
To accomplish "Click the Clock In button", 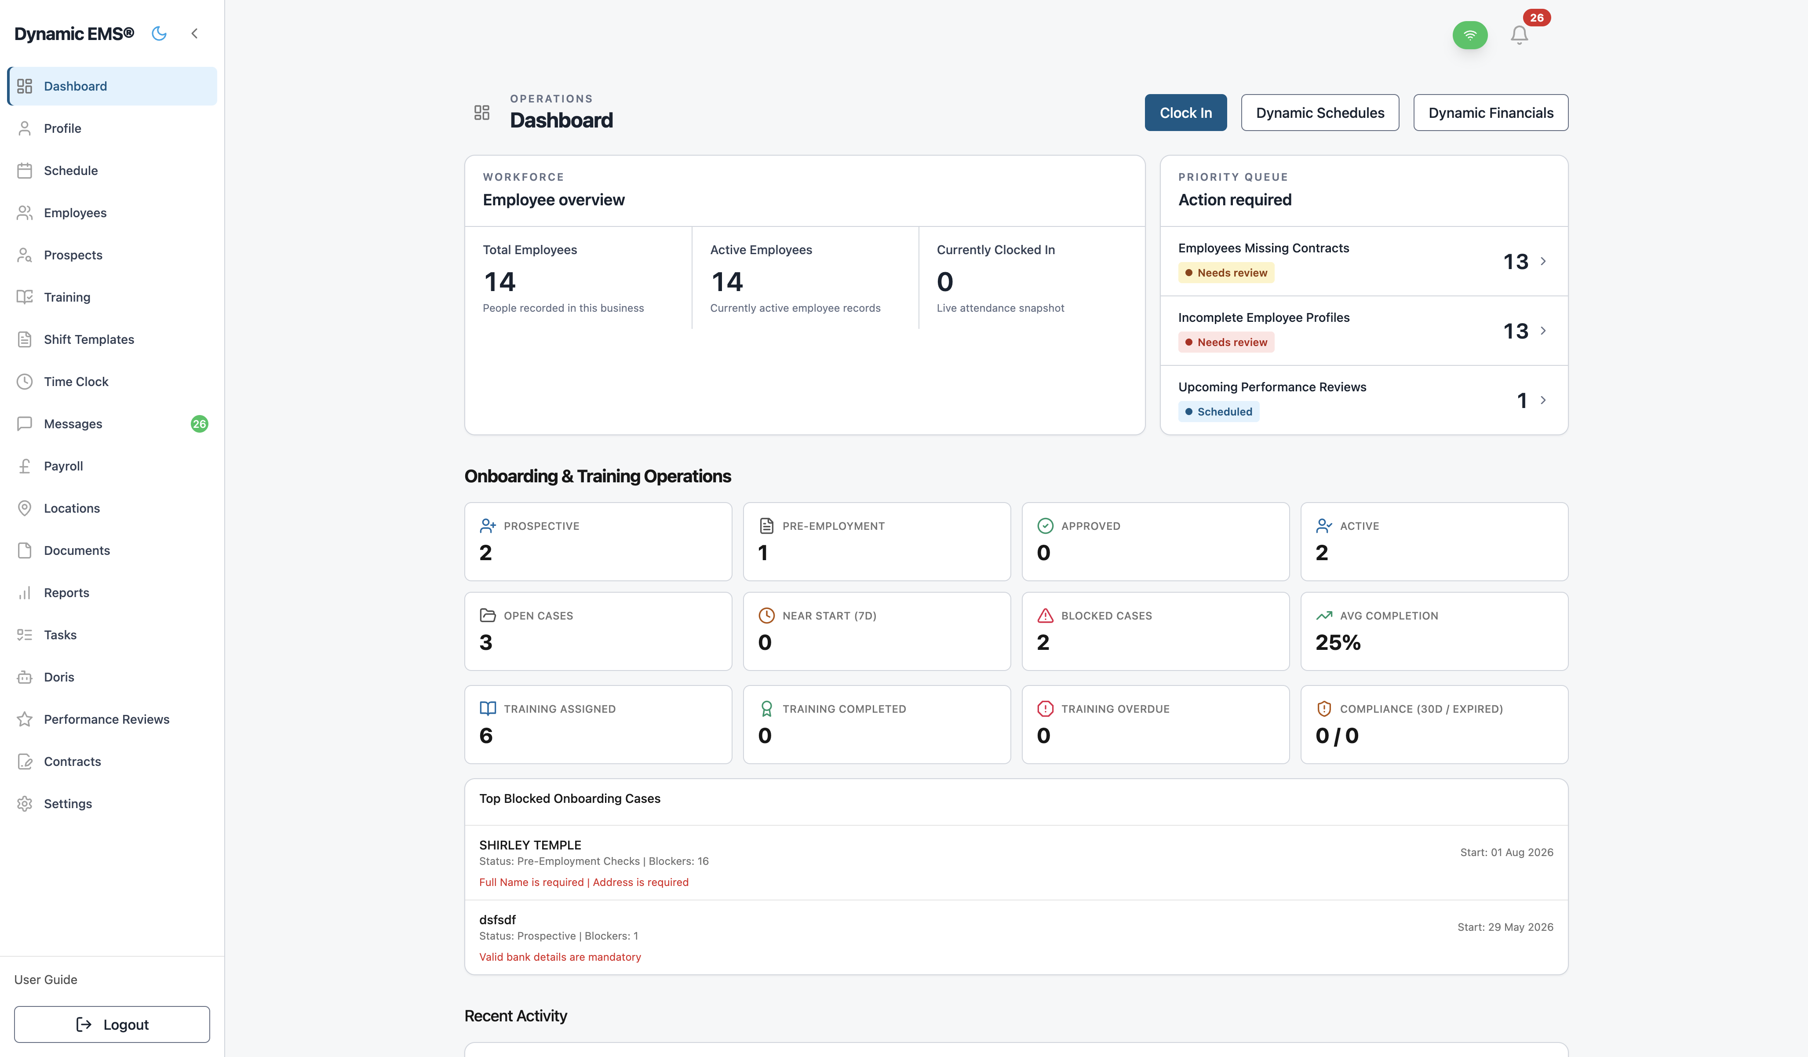I will (x=1185, y=113).
